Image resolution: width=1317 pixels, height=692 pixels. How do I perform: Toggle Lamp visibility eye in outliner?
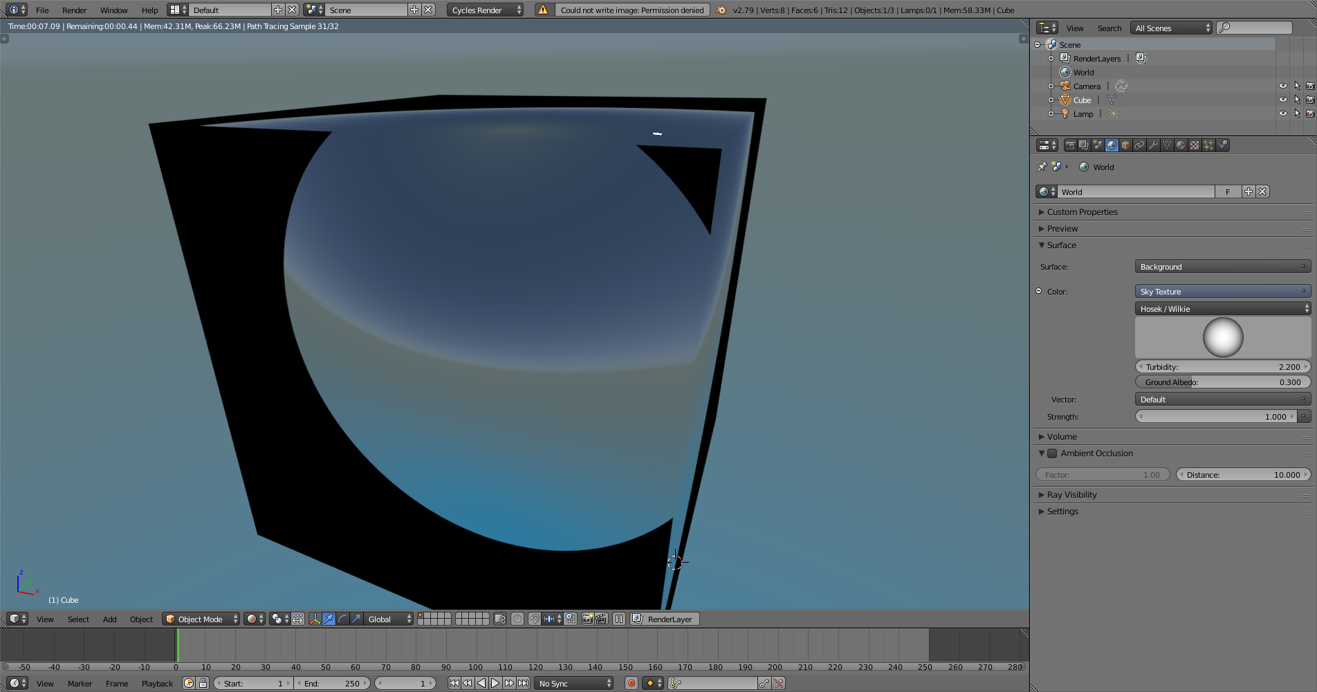[x=1283, y=114]
